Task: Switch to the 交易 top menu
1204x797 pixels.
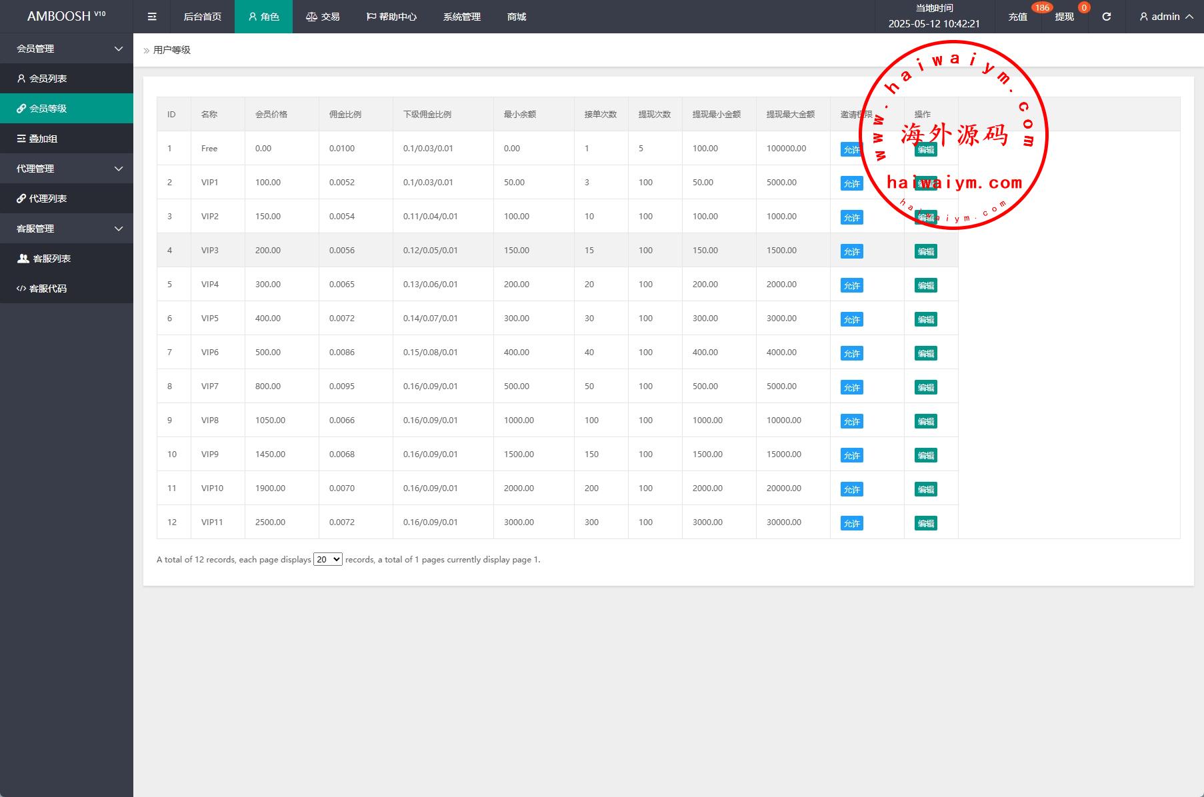Action: (323, 17)
